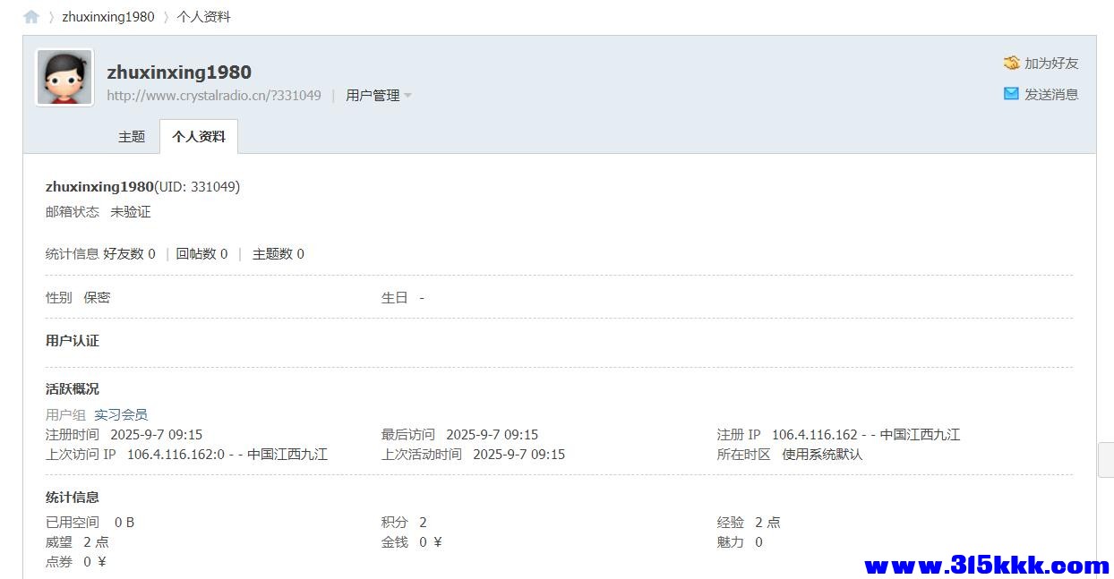This screenshot has width=1114, height=579.
Task: Open the 主题数 0 threads link
Action: coord(278,254)
